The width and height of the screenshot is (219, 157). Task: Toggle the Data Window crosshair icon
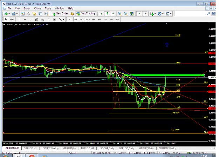pos(29,14)
